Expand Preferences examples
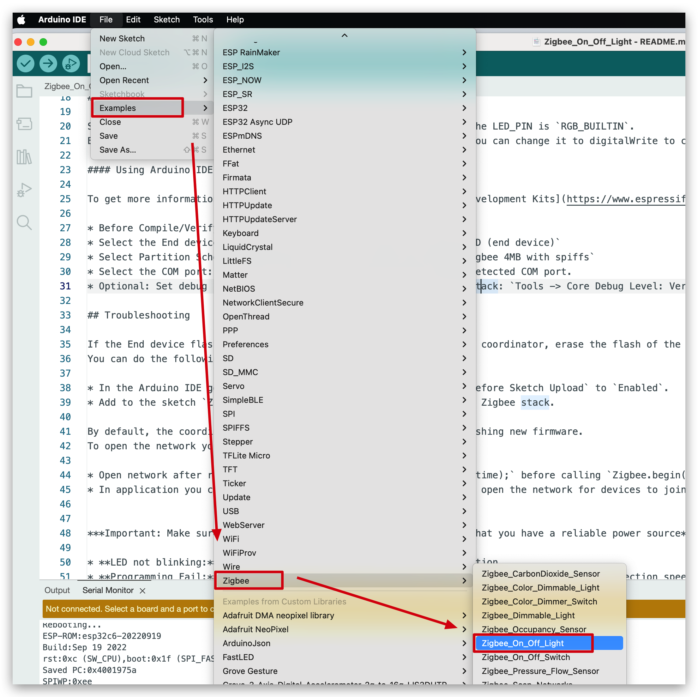The height and width of the screenshot is (697, 698). click(x=344, y=344)
